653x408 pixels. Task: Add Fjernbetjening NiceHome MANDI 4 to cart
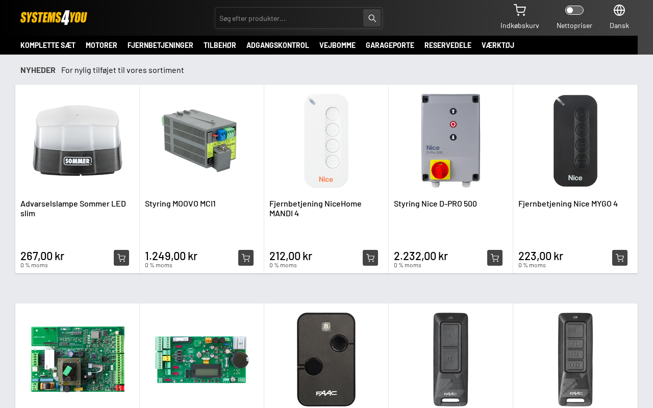pos(370,258)
